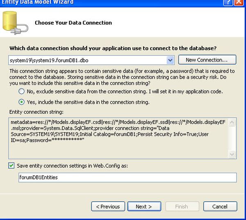Focus the forumDB1Entities name field
The width and height of the screenshot is (246, 220).
click(x=128, y=177)
